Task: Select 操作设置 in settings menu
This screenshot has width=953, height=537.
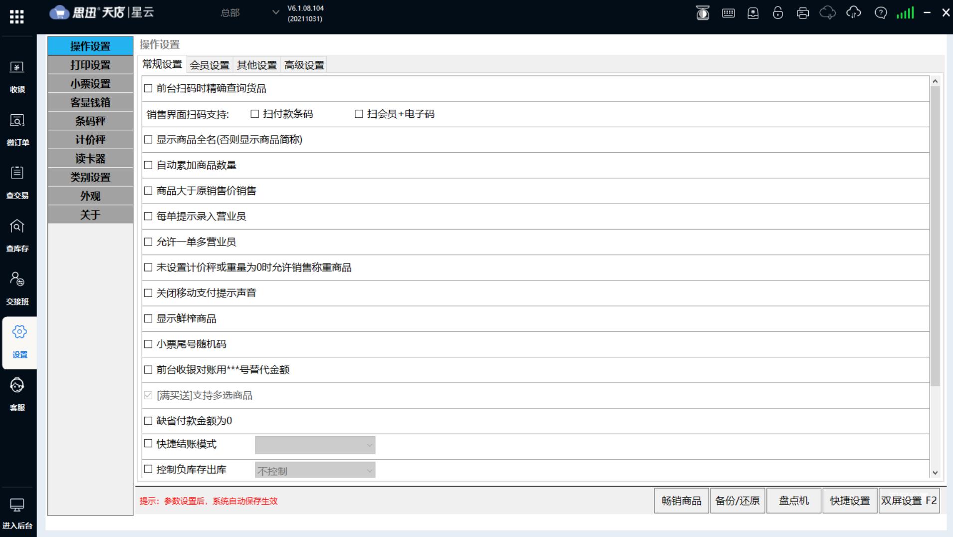Action: [x=90, y=46]
